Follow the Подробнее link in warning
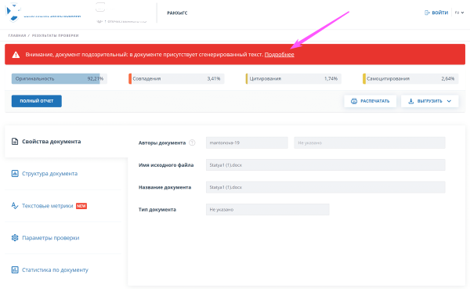470x289 pixels. coord(280,55)
